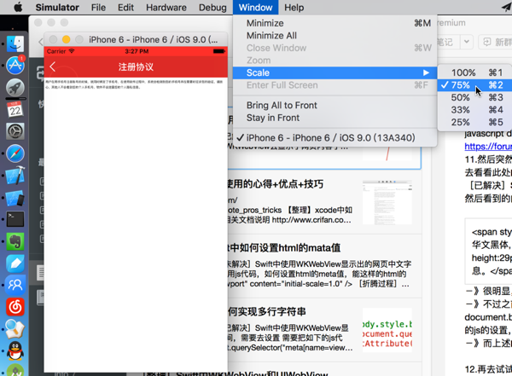Viewport: 512px width, 376px height.
Task: Choose Minimize All in Window menu
Action: coord(335,36)
